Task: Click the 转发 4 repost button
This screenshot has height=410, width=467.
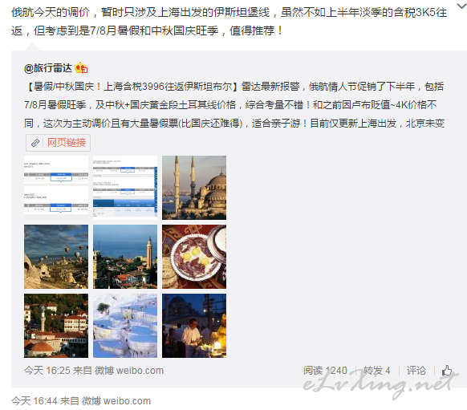Action: pos(376,371)
